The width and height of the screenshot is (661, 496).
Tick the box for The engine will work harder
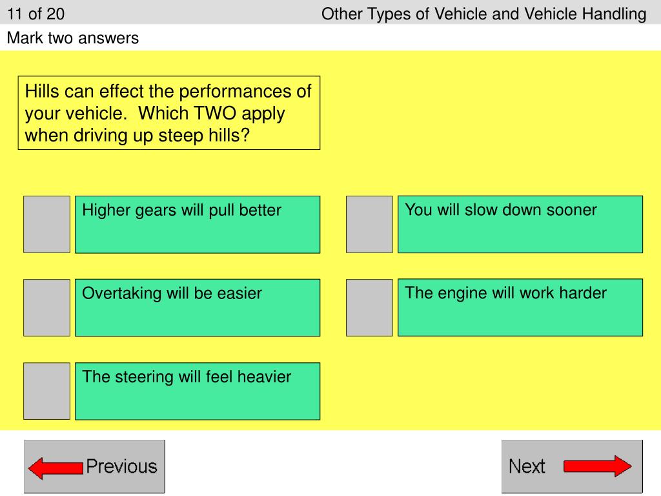click(369, 307)
